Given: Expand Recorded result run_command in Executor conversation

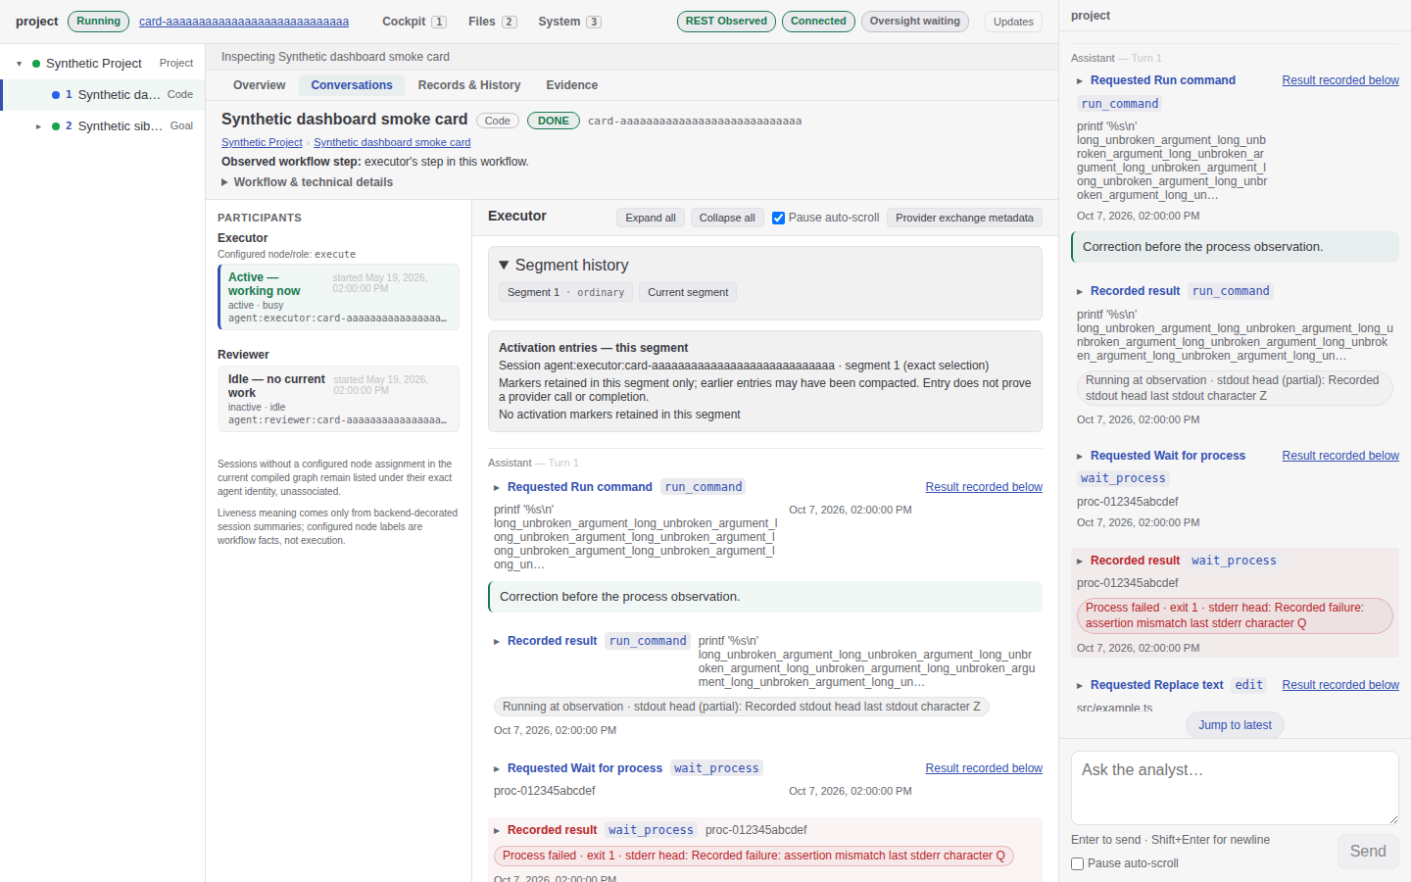Looking at the screenshot, I should click(x=497, y=642).
